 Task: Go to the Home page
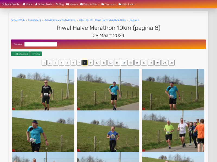tap(27, 4)
